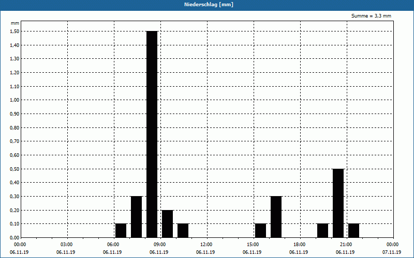Select the 03:00 time label
Screen dimensions: 414x258
pyautogui.click(x=67, y=245)
